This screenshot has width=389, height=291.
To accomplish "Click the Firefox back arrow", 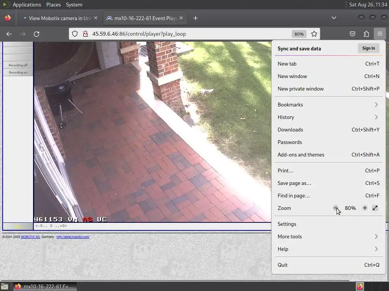I will pyautogui.click(x=9, y=34).
